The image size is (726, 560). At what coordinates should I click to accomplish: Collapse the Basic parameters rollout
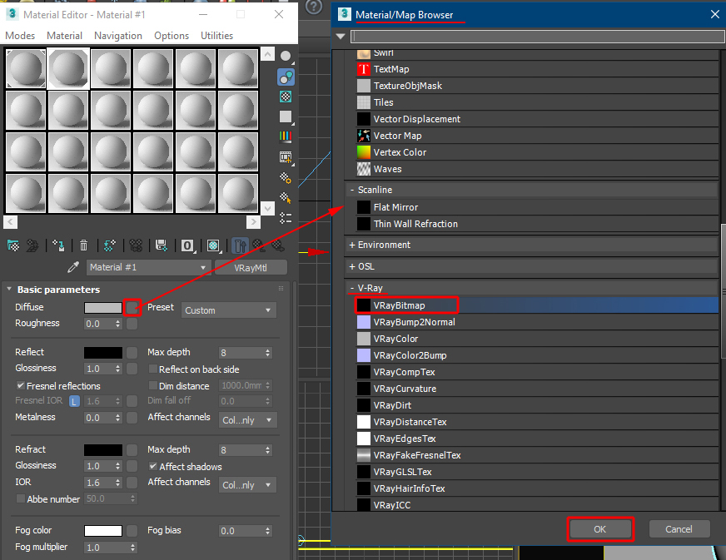tap(9, 289)
